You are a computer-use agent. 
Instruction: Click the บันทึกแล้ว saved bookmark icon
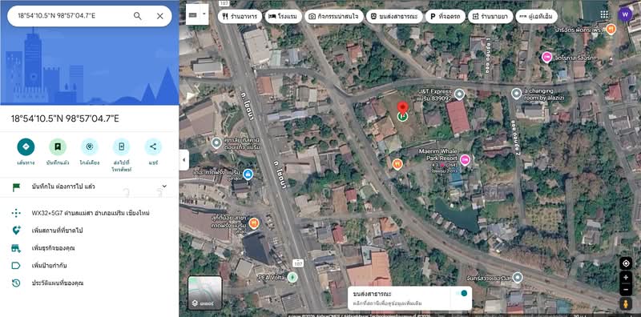click(58, 147)
